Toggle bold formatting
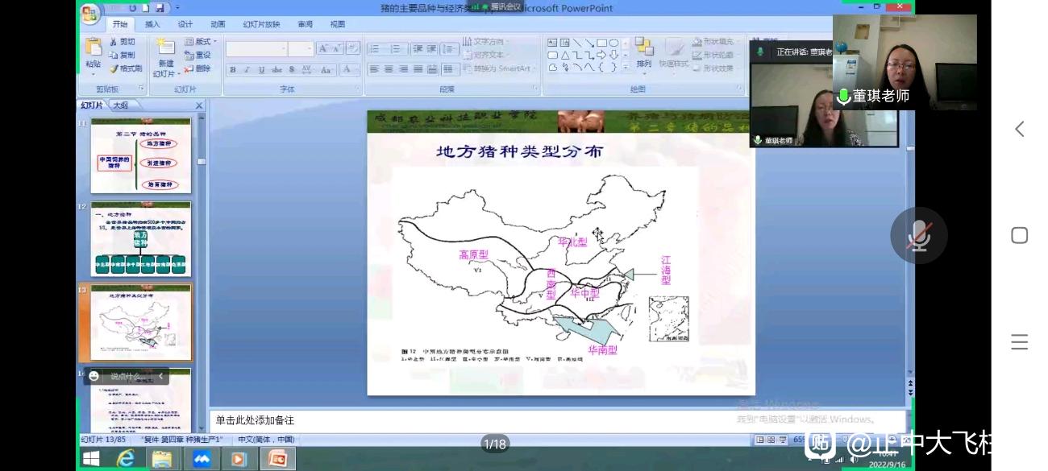1048x471 pixels. click(x=233, y=70)
